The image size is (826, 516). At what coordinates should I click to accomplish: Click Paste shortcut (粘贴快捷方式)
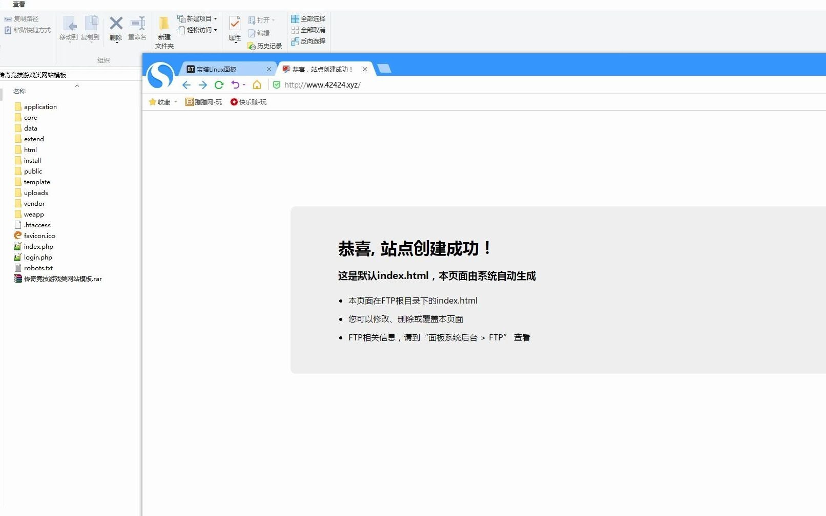(x=28, y=30)
